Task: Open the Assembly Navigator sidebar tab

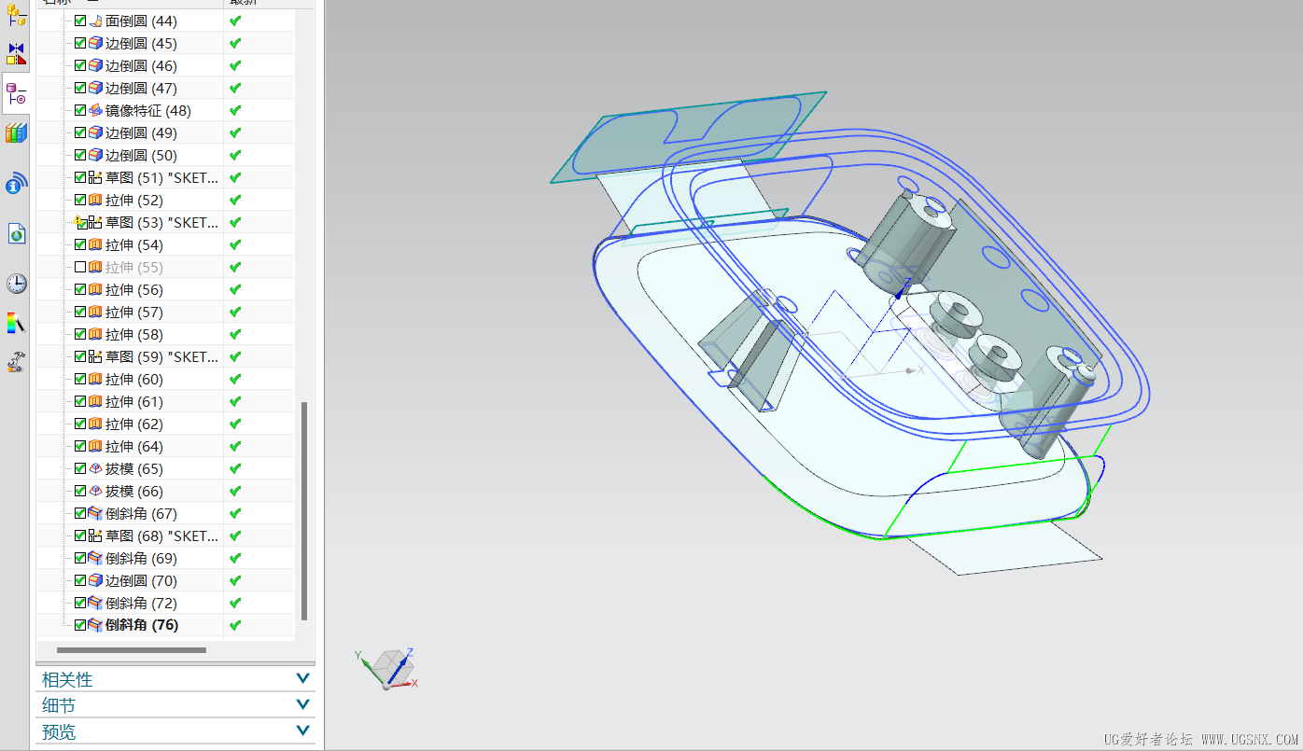Action: (16, 15)
